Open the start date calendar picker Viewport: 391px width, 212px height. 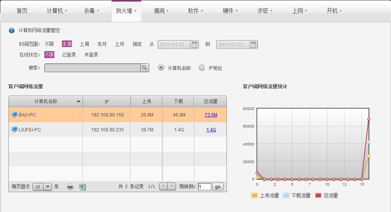(x=194, y=45)
